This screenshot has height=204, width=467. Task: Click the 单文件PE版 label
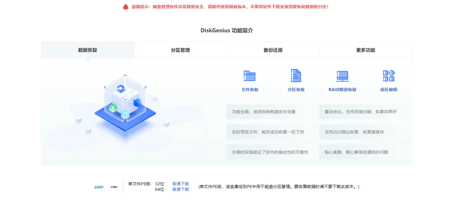click(x=140, y=184)
